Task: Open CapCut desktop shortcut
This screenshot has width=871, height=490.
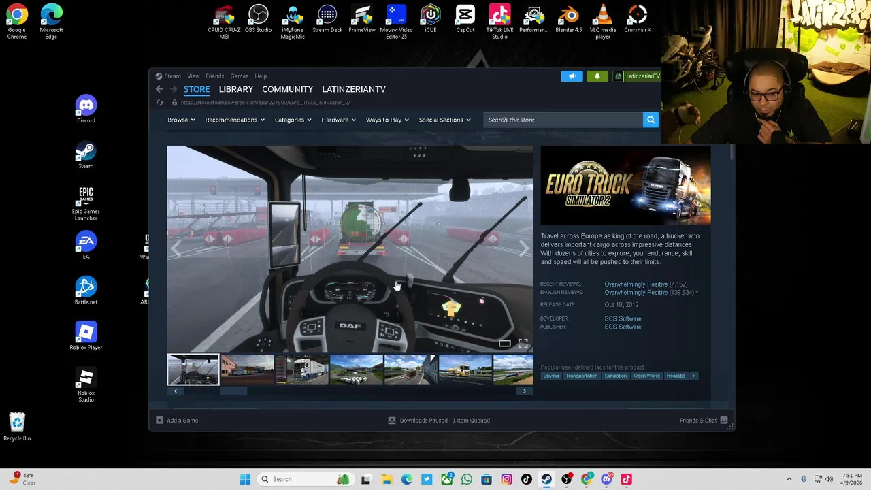Action: tap(465, 19)
